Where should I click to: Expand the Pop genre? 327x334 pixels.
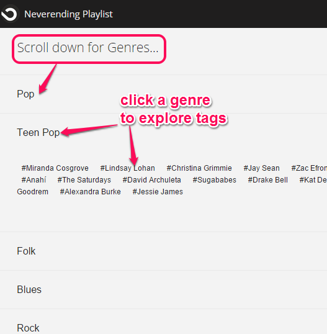[25, 94]
